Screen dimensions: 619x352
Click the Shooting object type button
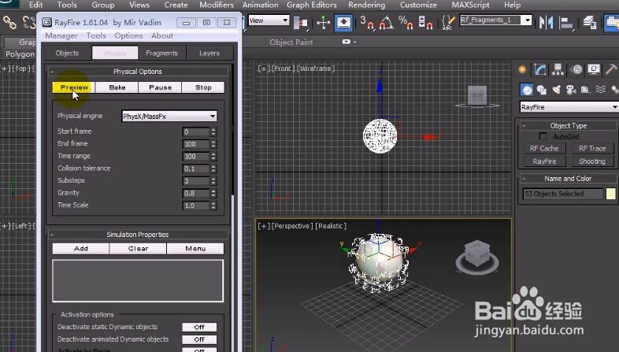(x=591, y=161)
